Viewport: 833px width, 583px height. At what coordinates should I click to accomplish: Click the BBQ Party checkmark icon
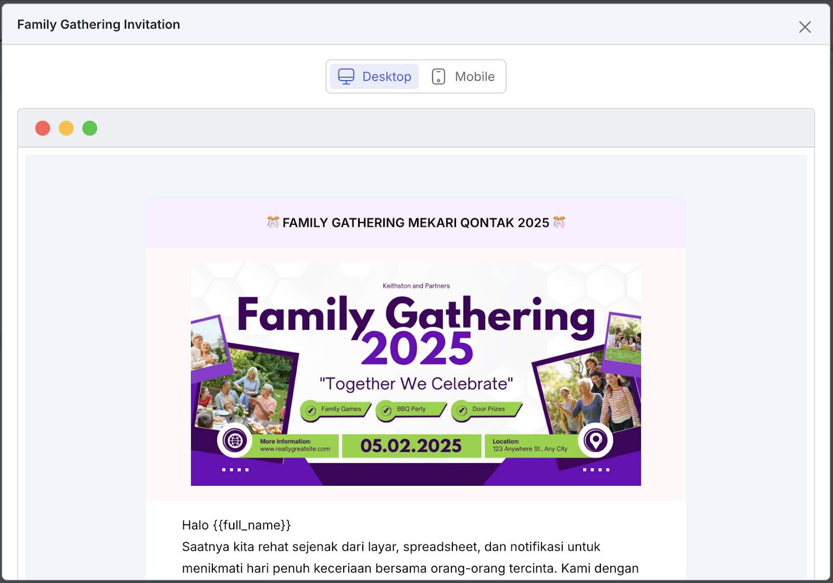pyautogui.click(x=386, y=411)
